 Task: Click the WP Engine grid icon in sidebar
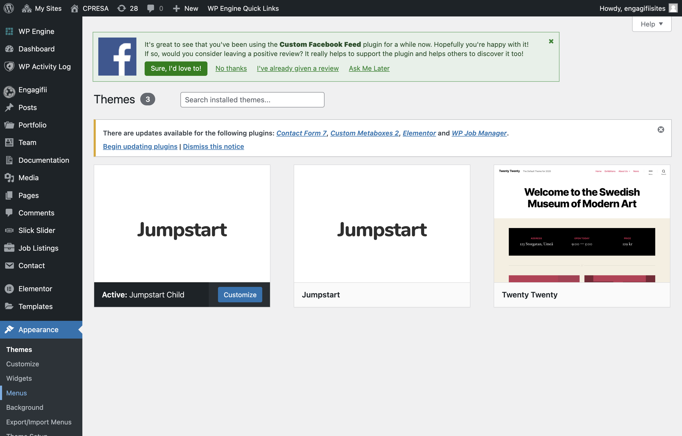point(9,31)
